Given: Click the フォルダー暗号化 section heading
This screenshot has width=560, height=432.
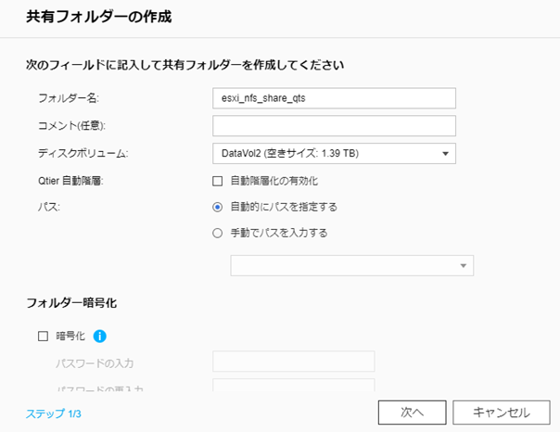Looking at the screenshot, I should click(x=70, y=302).
